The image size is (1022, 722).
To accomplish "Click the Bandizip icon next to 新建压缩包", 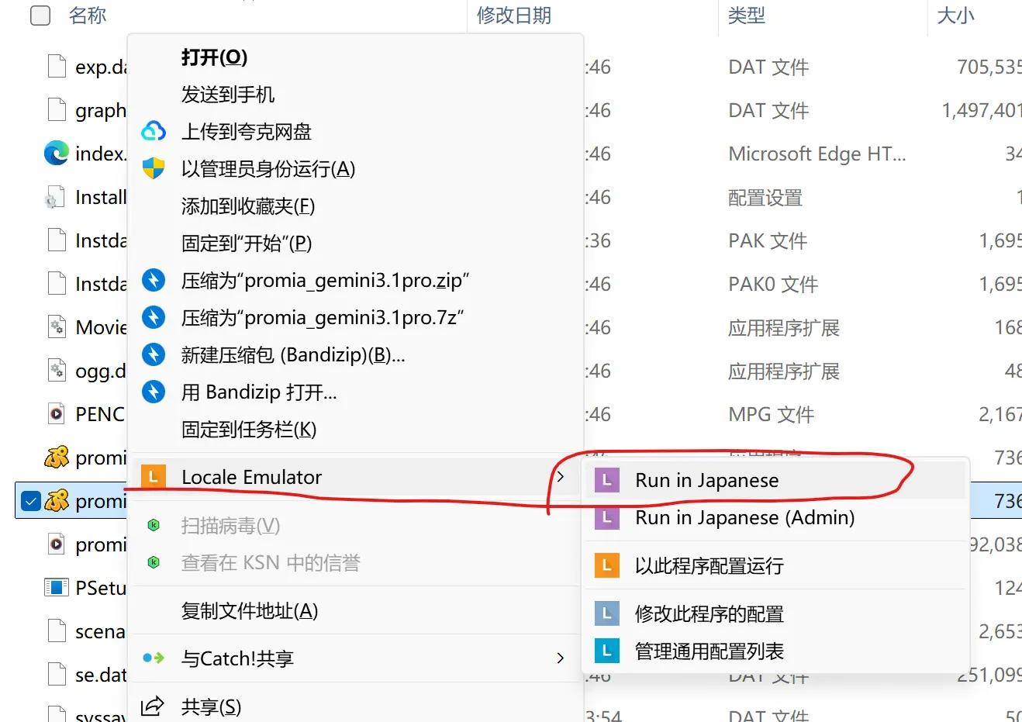I will 154,354.
